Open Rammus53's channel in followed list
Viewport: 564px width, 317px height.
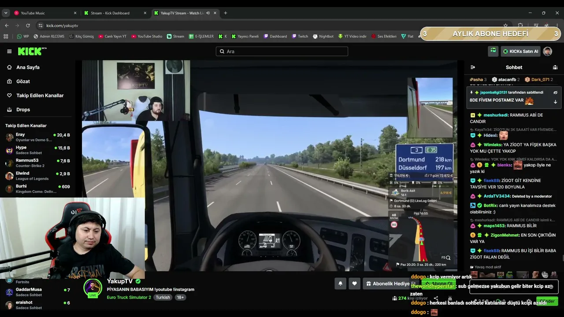click(37, 163)
